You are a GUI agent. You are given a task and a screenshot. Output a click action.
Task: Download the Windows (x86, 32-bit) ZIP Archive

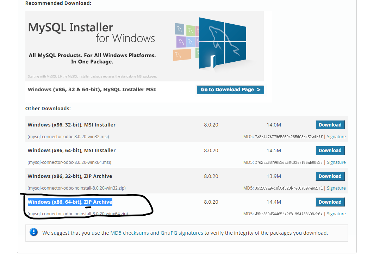click(330, 176)
